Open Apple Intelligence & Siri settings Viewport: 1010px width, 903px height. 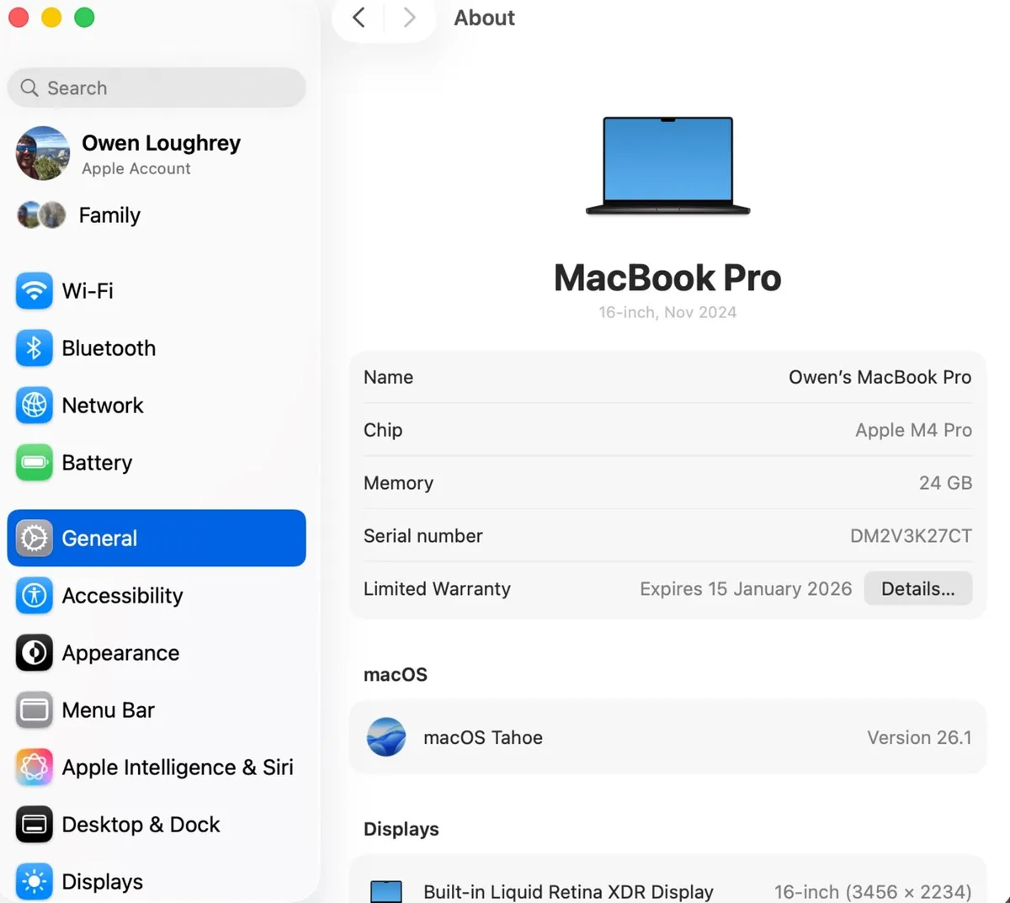coord(177,767)
